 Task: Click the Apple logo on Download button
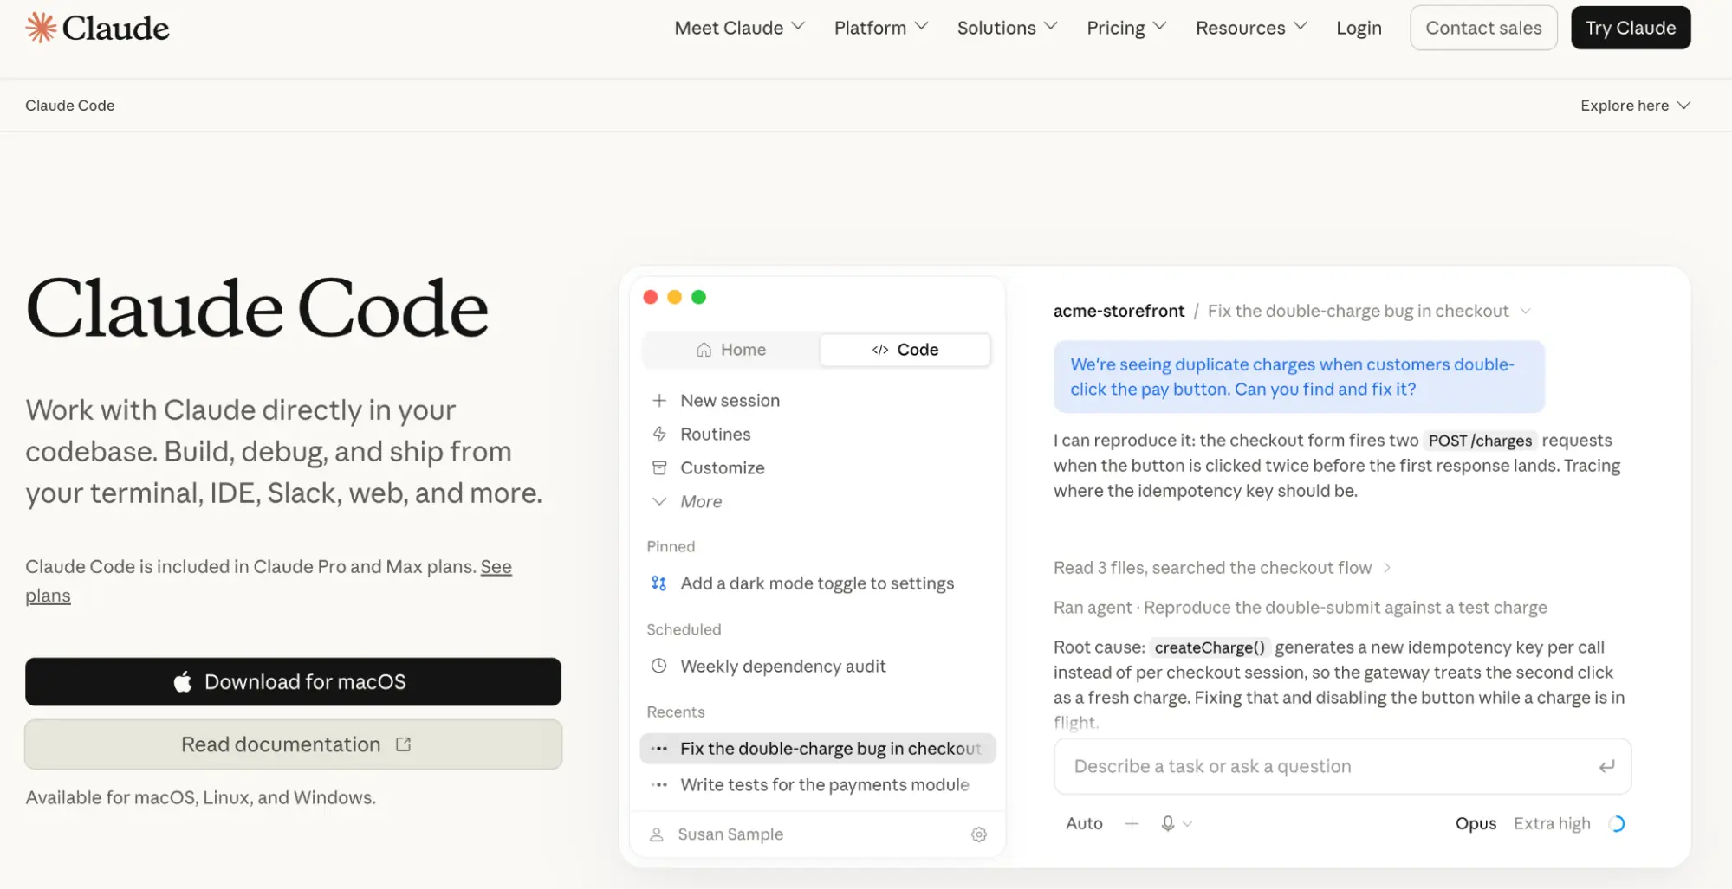click(182, 681)
